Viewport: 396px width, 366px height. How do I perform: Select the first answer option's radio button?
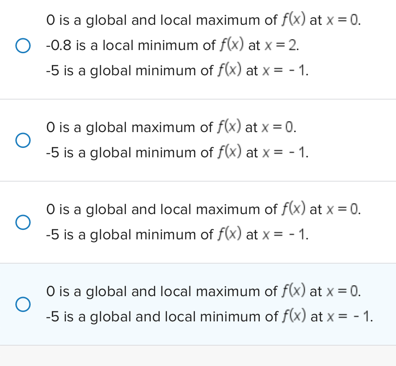(23, 45)
